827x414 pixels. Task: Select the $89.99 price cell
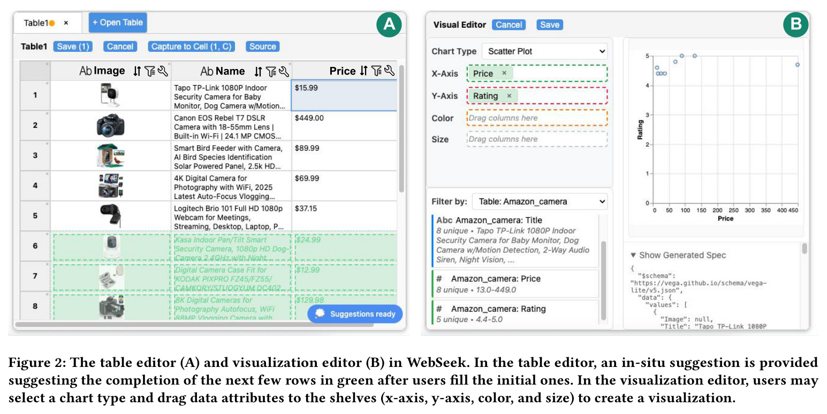pos(344,156)
